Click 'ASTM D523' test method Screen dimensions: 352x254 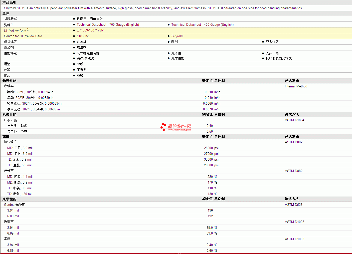click(294, 205)
